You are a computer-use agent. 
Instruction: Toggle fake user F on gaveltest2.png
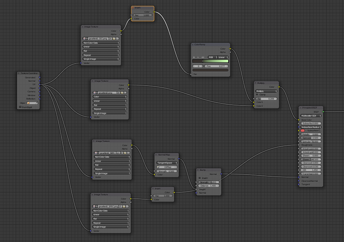(118, 93)
